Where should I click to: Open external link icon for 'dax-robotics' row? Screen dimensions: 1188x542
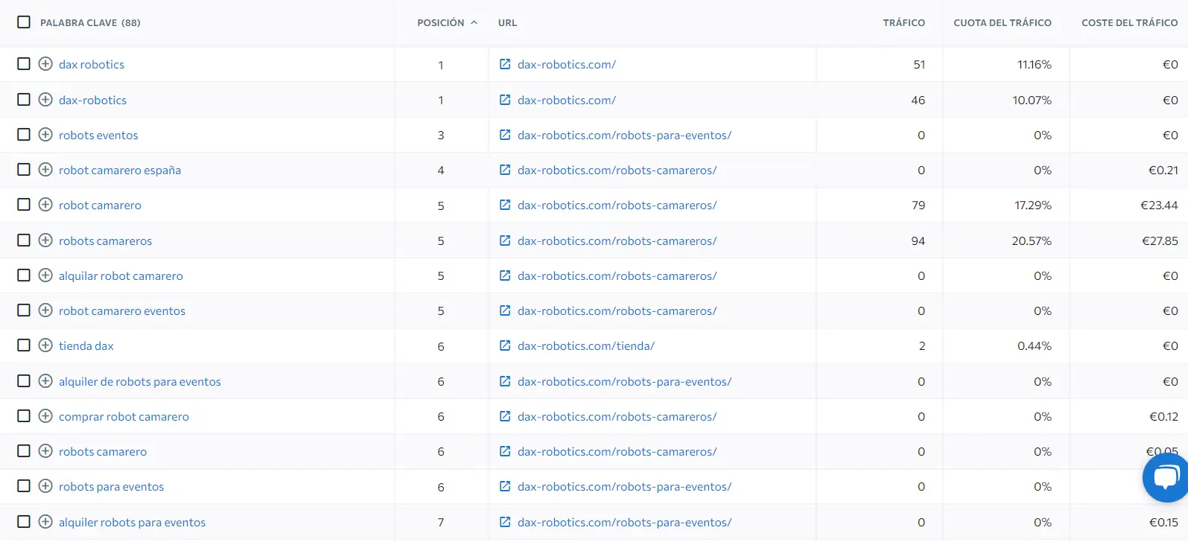[505, 100]
